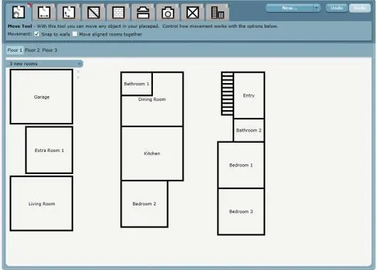This screenshot has height=270, width=377.
Task: Select the Garage room
Action: (x=41, y=97)
